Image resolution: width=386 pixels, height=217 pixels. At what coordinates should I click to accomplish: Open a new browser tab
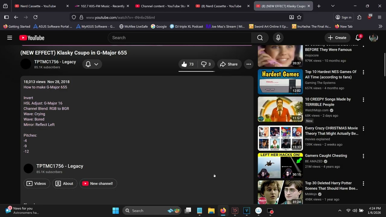tap(319, 6)
